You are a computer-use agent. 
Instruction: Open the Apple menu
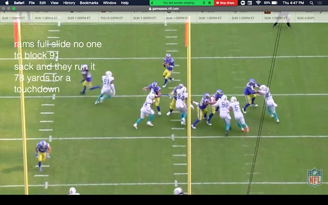(7, 3)
